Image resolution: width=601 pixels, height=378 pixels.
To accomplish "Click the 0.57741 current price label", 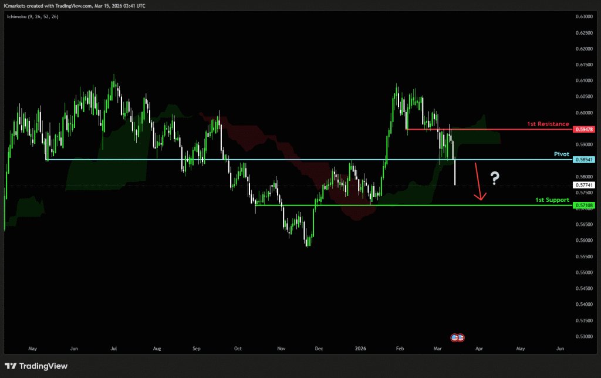I will (585, 185).
